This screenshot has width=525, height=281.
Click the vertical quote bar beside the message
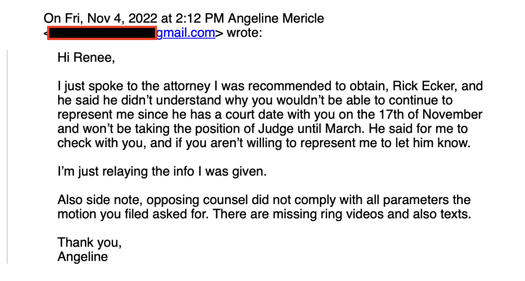click(x=7, y=157)
